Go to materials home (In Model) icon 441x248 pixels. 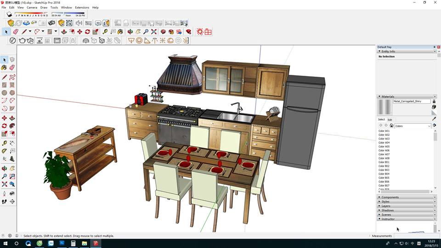[x=391, y=126]
